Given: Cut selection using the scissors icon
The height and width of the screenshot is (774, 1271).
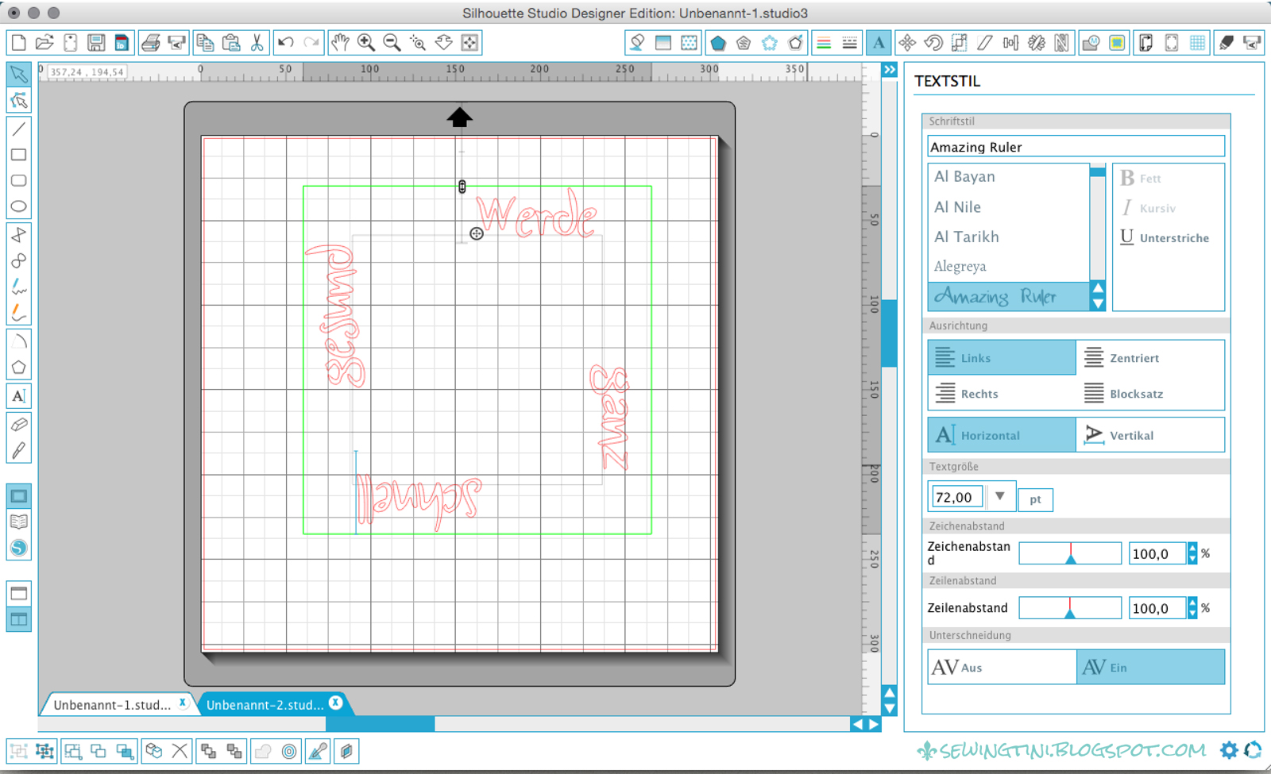Looking at the screenshot, I should [257, 43].
